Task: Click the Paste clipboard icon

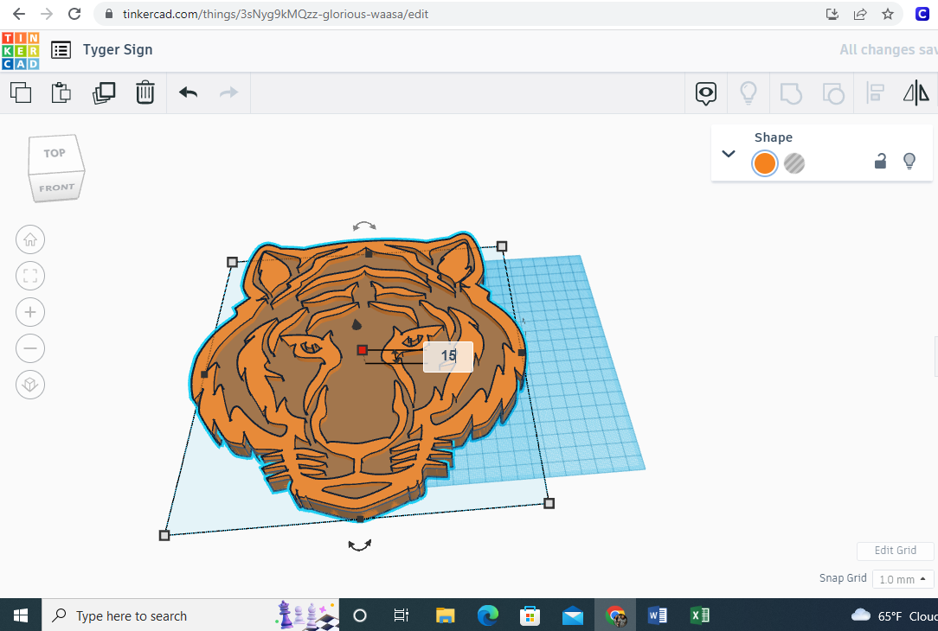Action: tap(61, 92)
